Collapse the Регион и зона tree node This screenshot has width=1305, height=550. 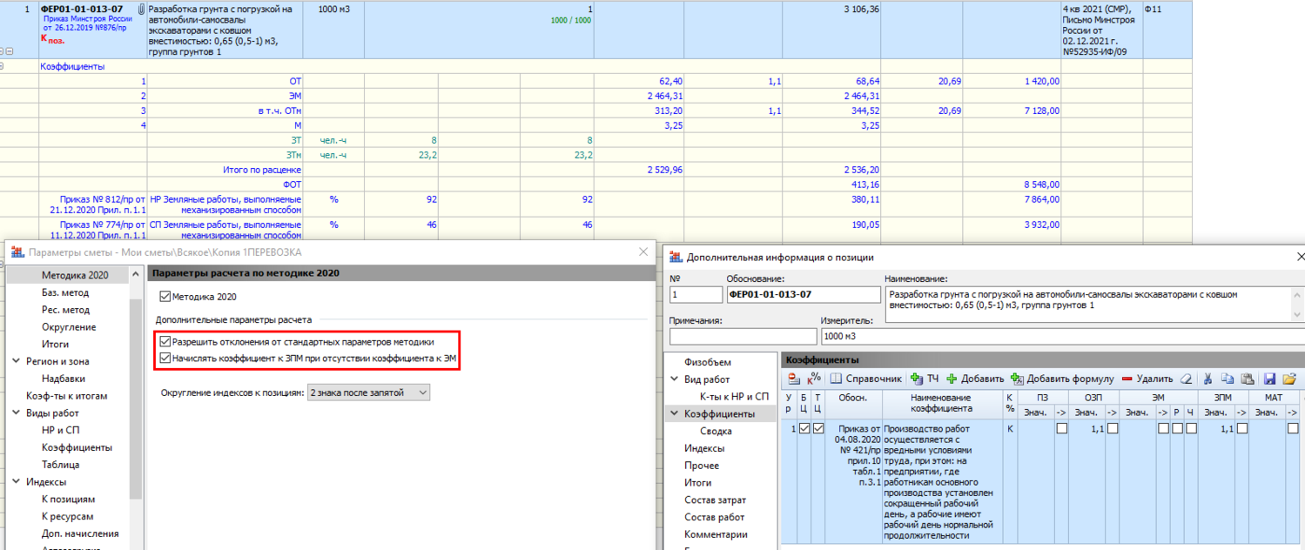click(x=17, y=361)
